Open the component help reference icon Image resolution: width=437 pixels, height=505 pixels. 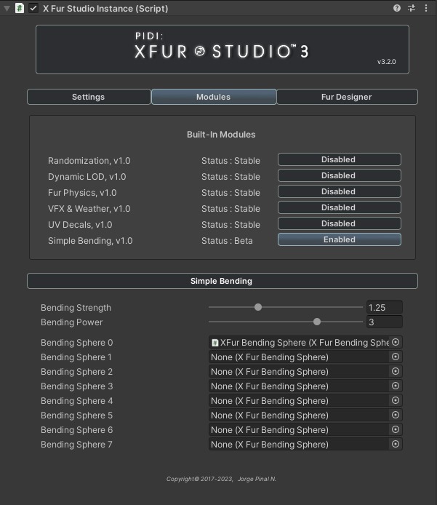tap(397, 9)
